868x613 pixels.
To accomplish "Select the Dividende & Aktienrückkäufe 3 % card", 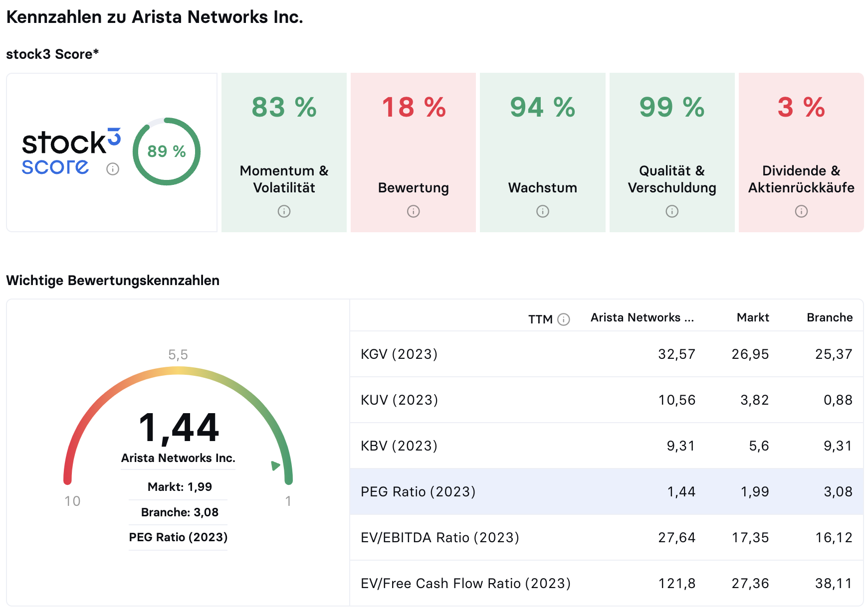I will pos(801,153).
